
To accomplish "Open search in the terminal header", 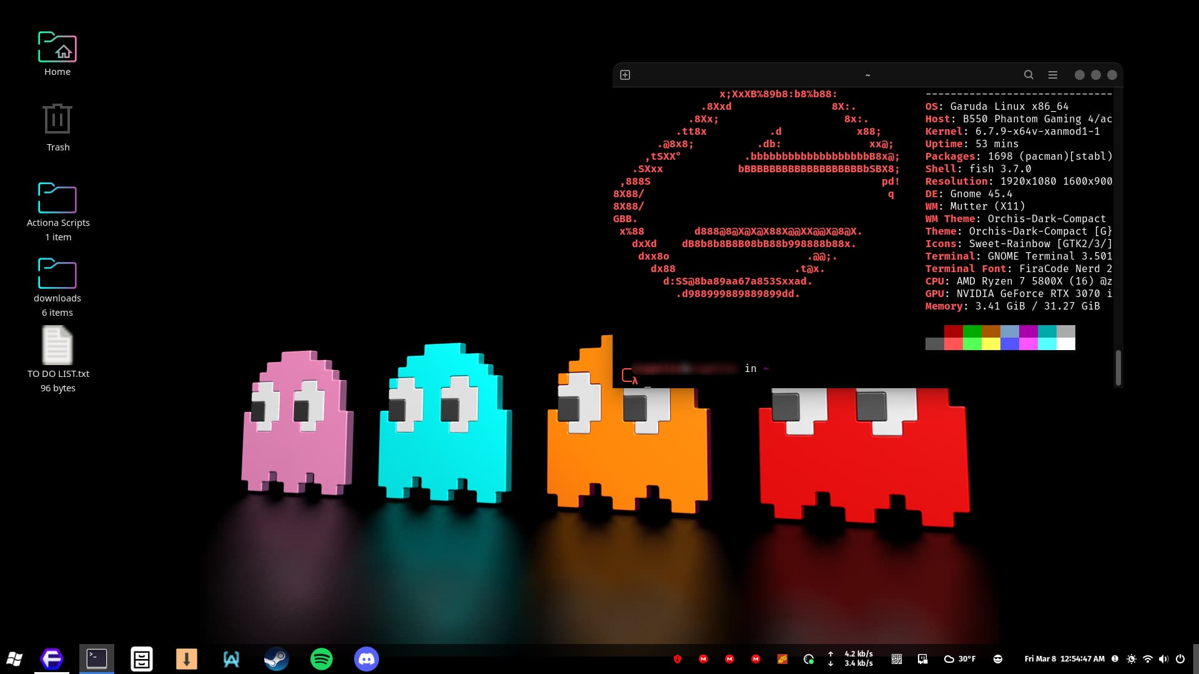I will (x=1029, y=75).
